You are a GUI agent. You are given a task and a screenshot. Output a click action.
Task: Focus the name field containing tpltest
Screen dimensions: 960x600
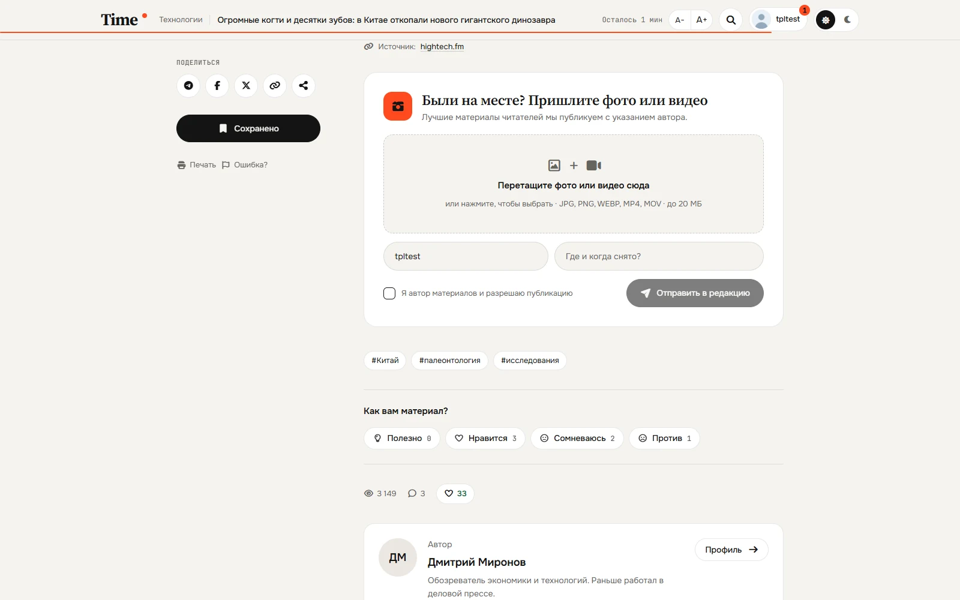[x=466, y=256]
